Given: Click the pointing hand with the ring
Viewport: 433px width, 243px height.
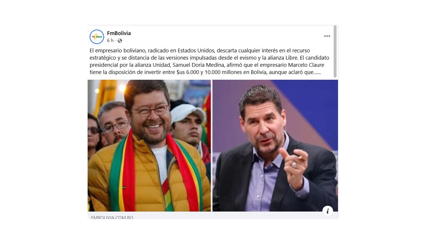Looking at the screenshot, I should (294, 164).
